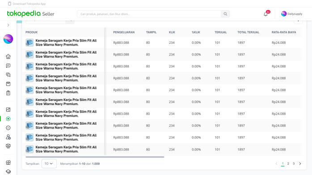This screenshot has height=175, width=312.
Task: Open the Dailyzupply account menu
Action: click(292, 14)
